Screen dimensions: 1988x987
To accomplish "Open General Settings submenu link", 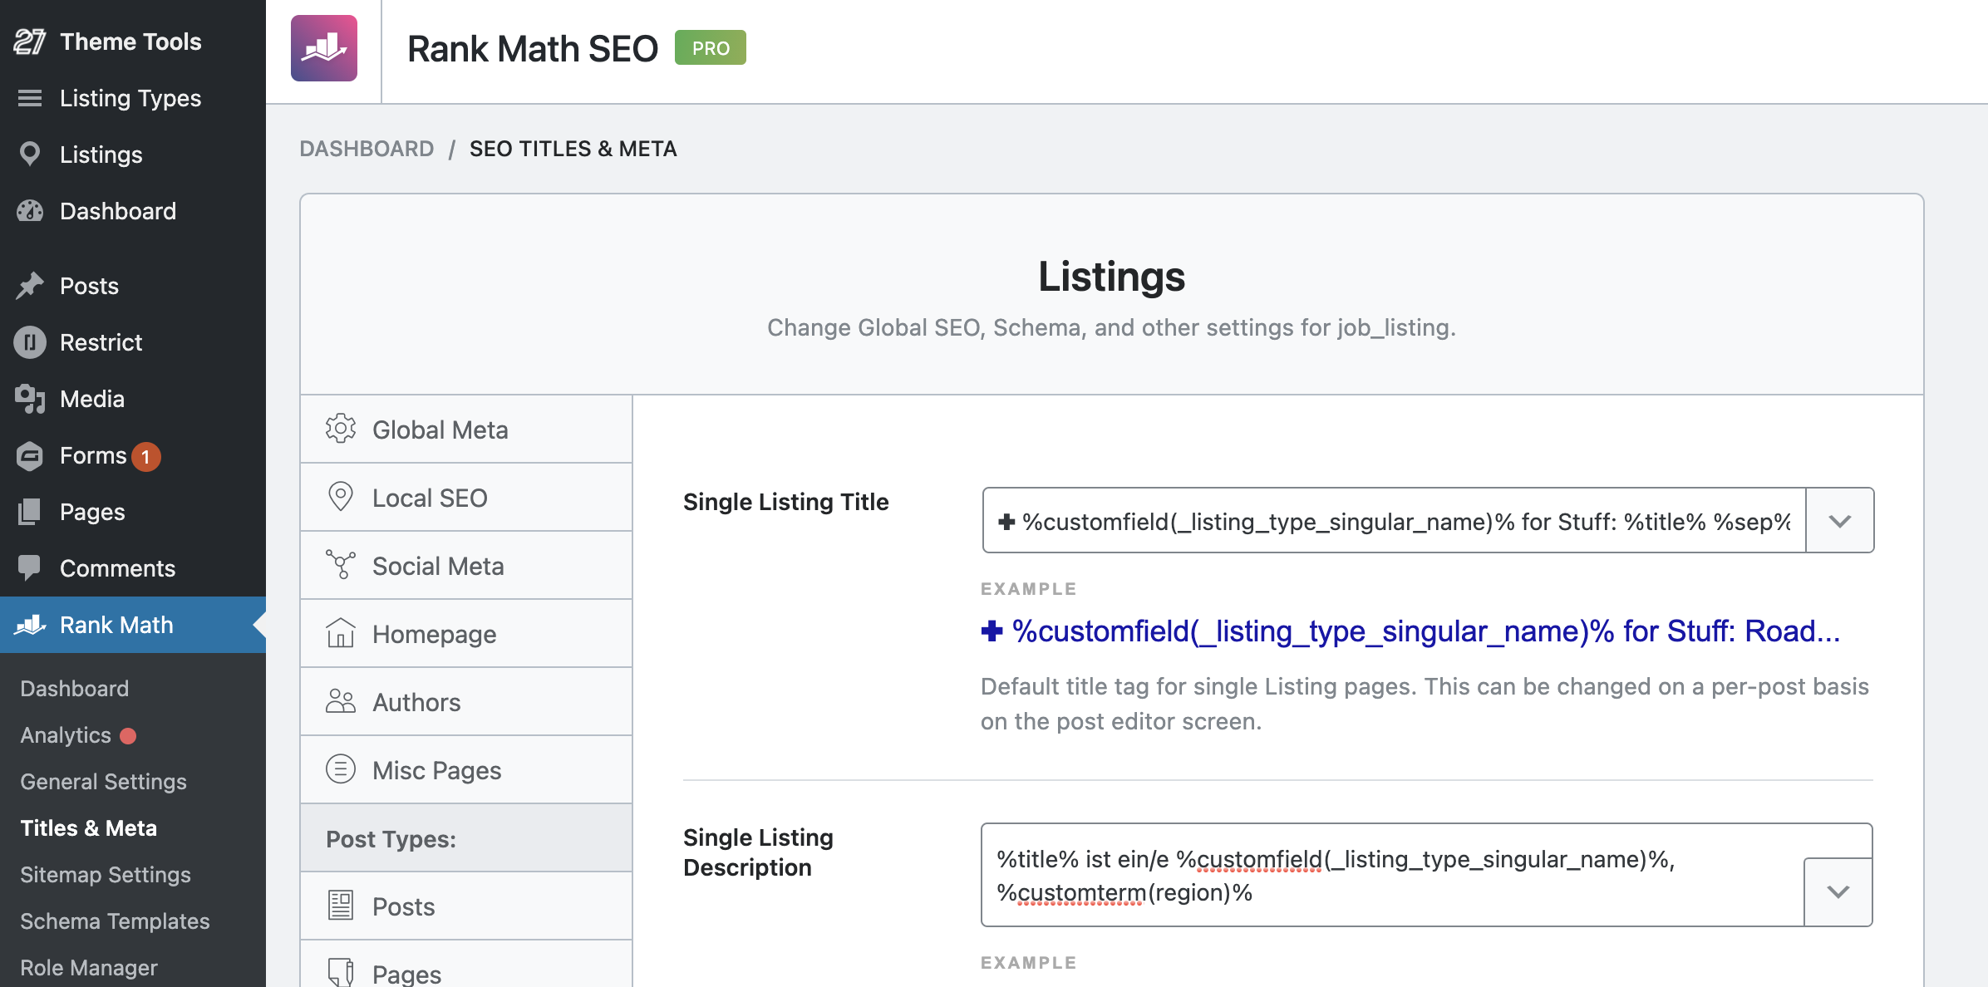I will tap(103, 782).
